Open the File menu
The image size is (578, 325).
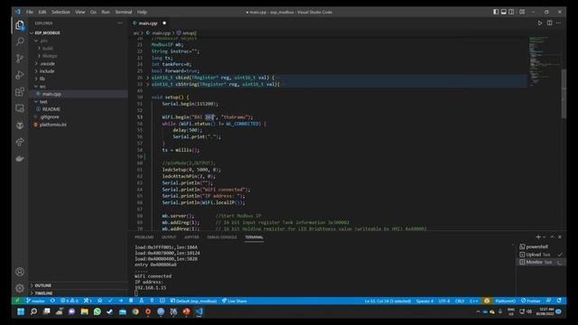point(30,12)
